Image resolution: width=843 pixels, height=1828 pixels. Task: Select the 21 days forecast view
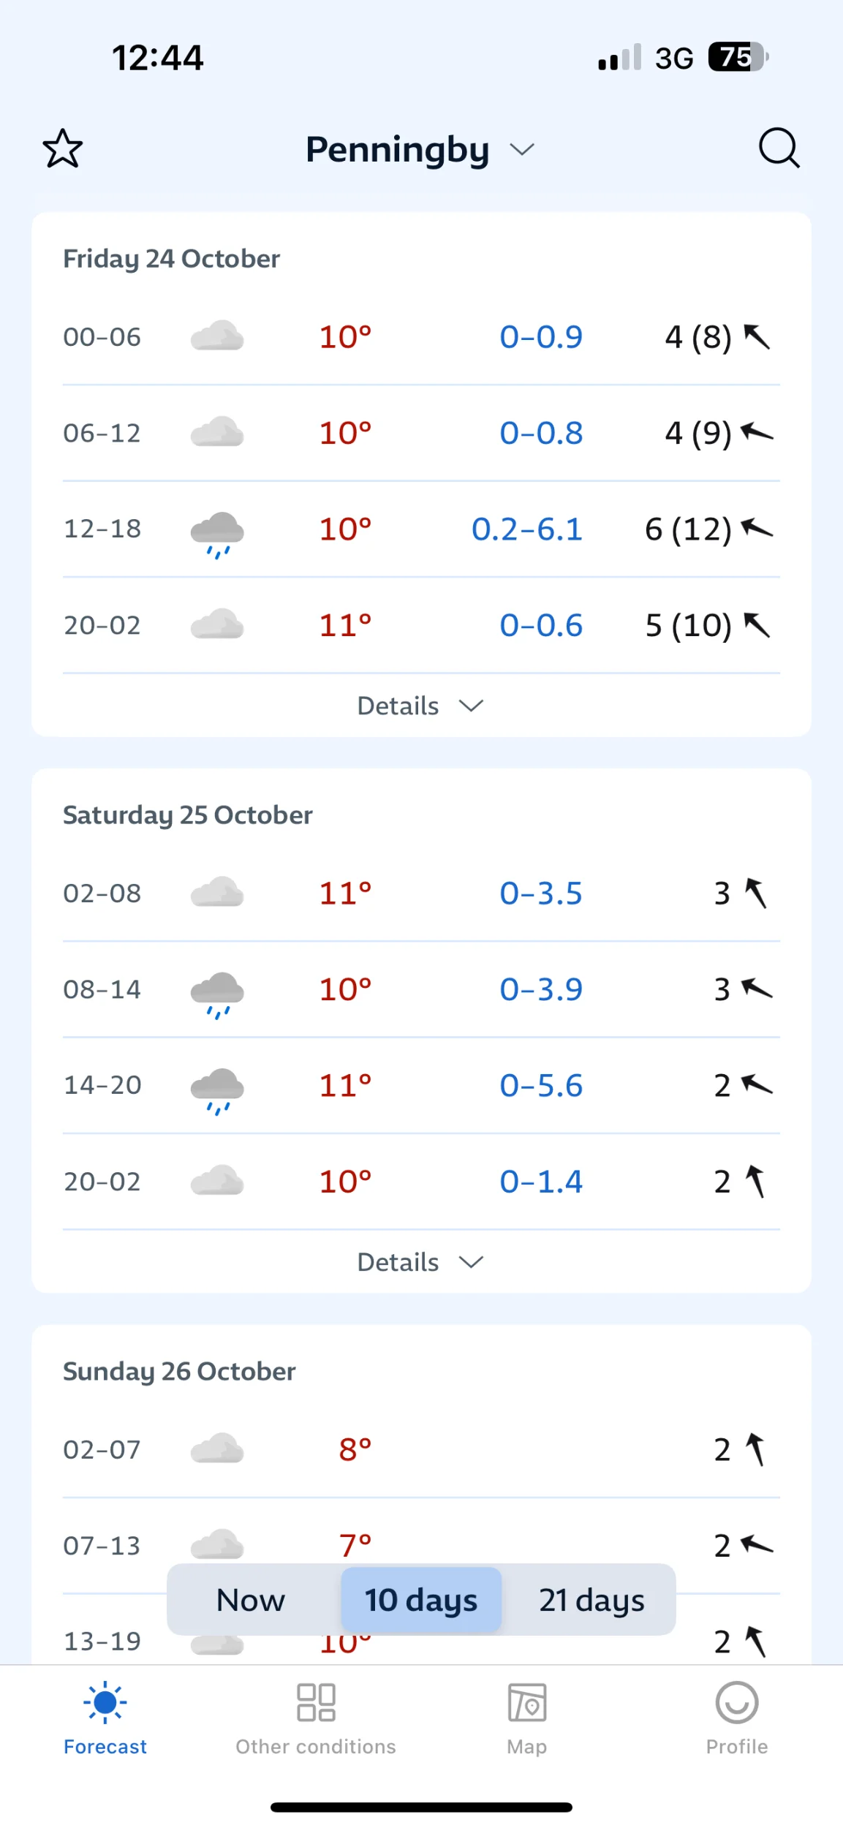[591, 1600]
